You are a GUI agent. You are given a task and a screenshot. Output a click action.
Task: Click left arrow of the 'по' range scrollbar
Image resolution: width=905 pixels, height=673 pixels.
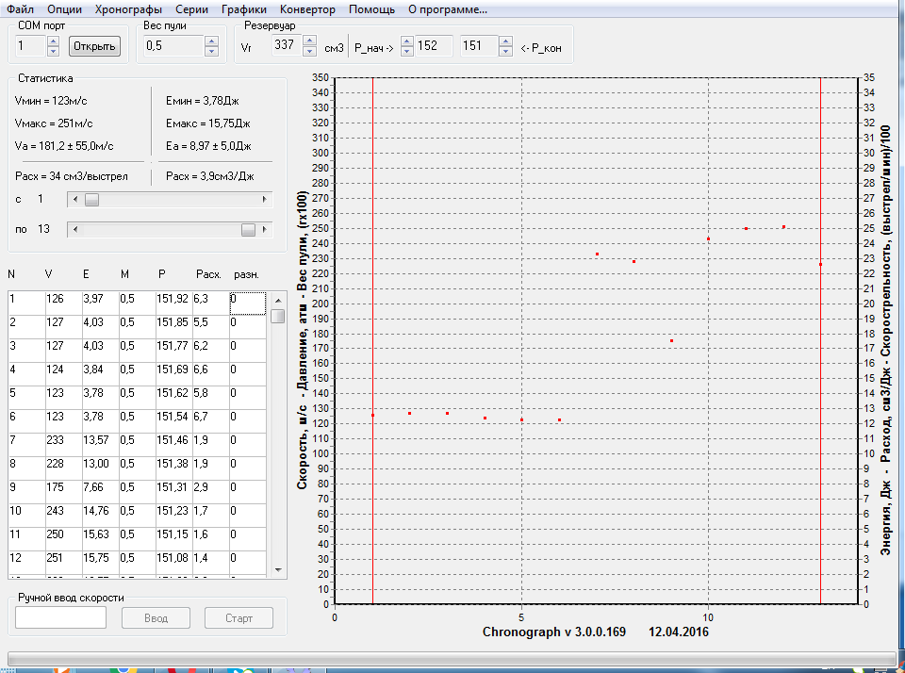point(74,229)
